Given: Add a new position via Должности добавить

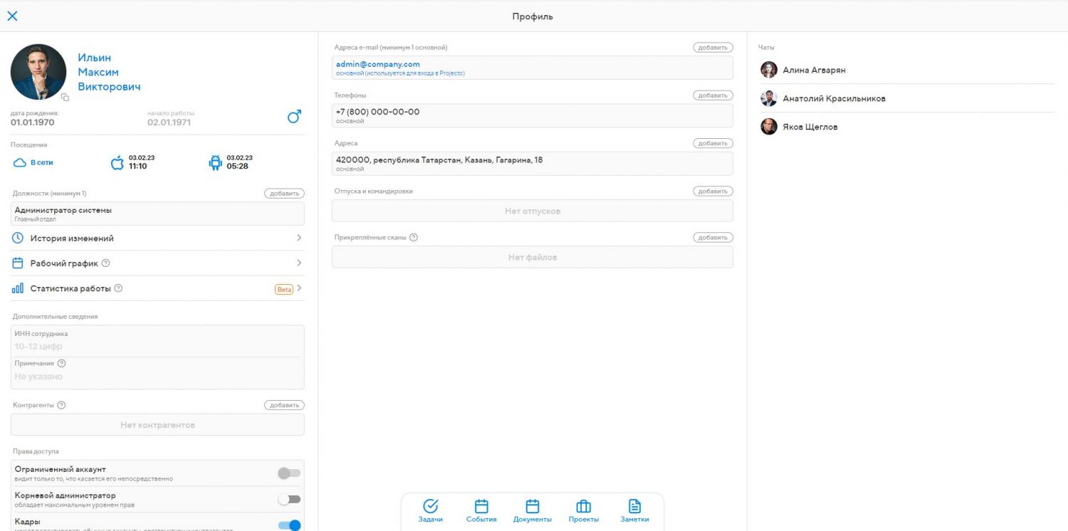Looking at the screenshot, I should pyautogui.click(x=284, y=194).
